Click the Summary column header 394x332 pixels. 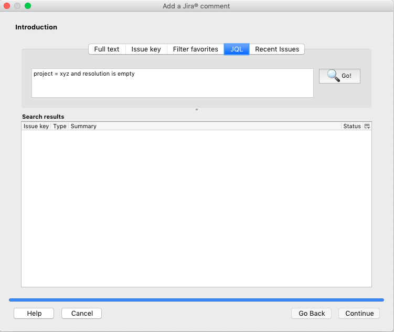tap(205, 126)
